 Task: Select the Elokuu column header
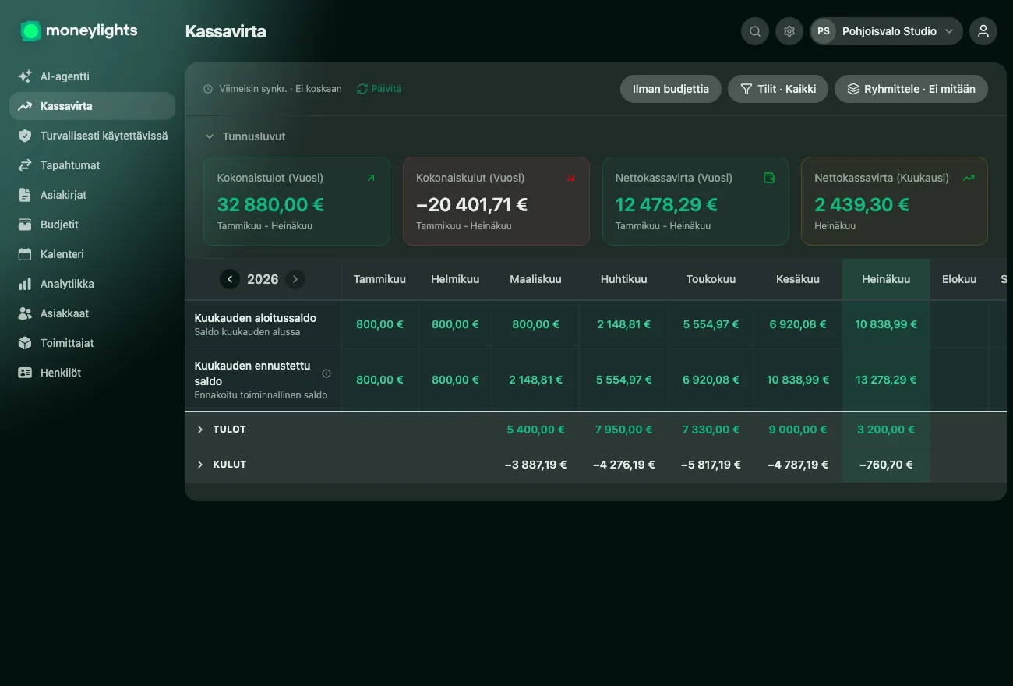click(x=959, y=279)
